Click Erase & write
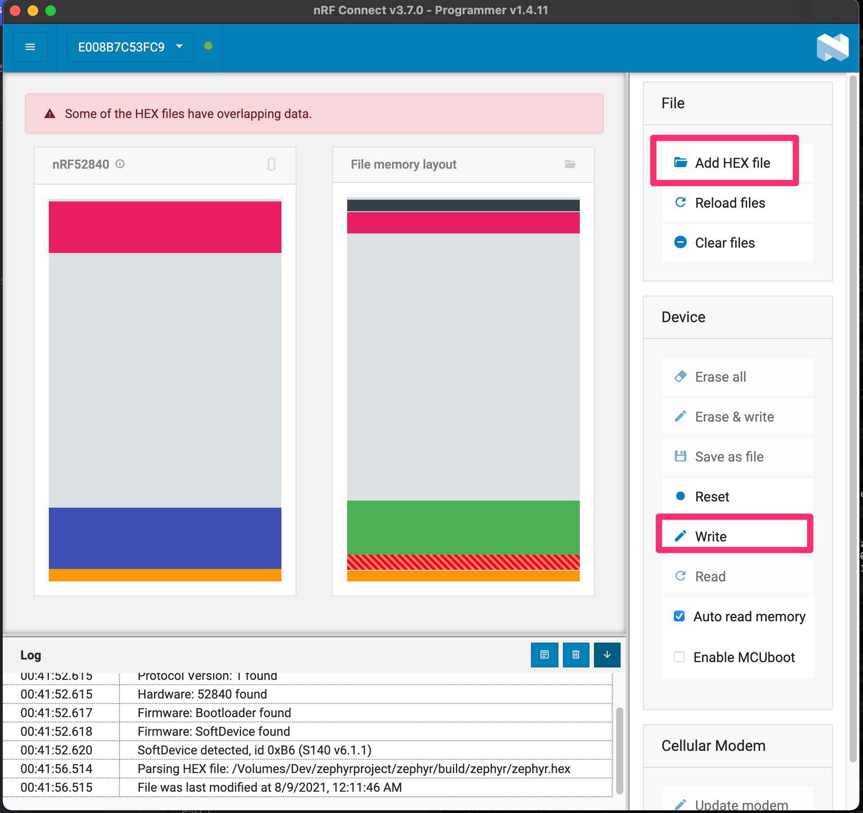Viewport: 863px width, 813px height. click(x=737, y=417)
